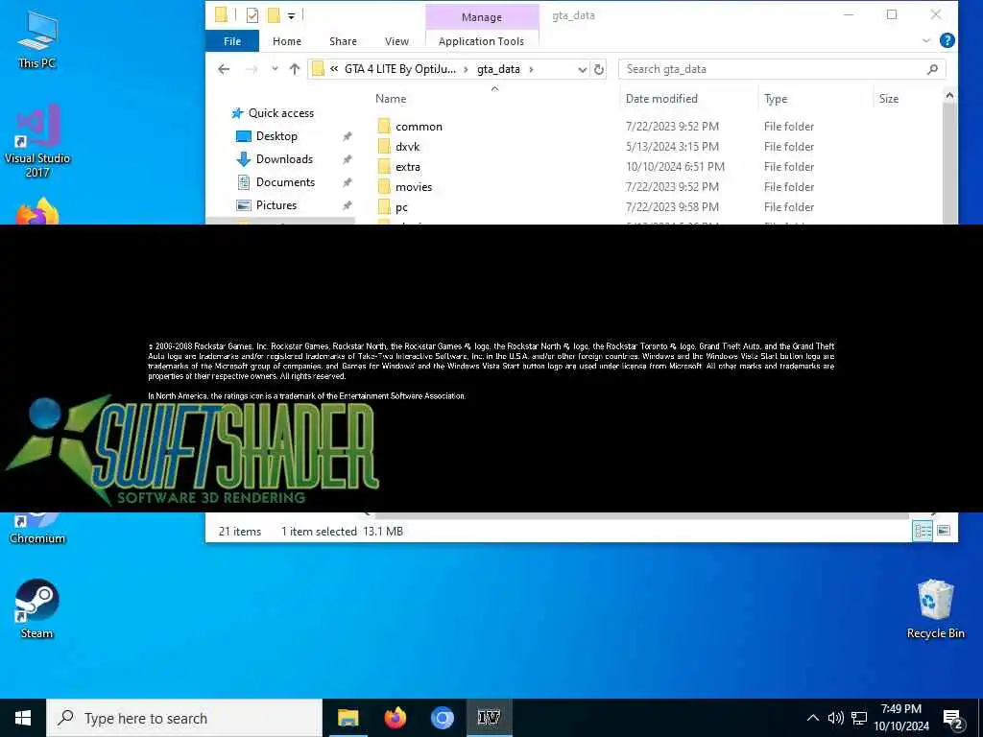Select the dxvk folder

407,147
